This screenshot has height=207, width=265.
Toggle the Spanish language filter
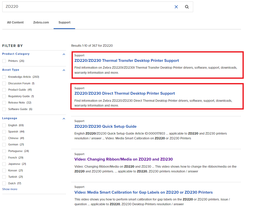4,132
